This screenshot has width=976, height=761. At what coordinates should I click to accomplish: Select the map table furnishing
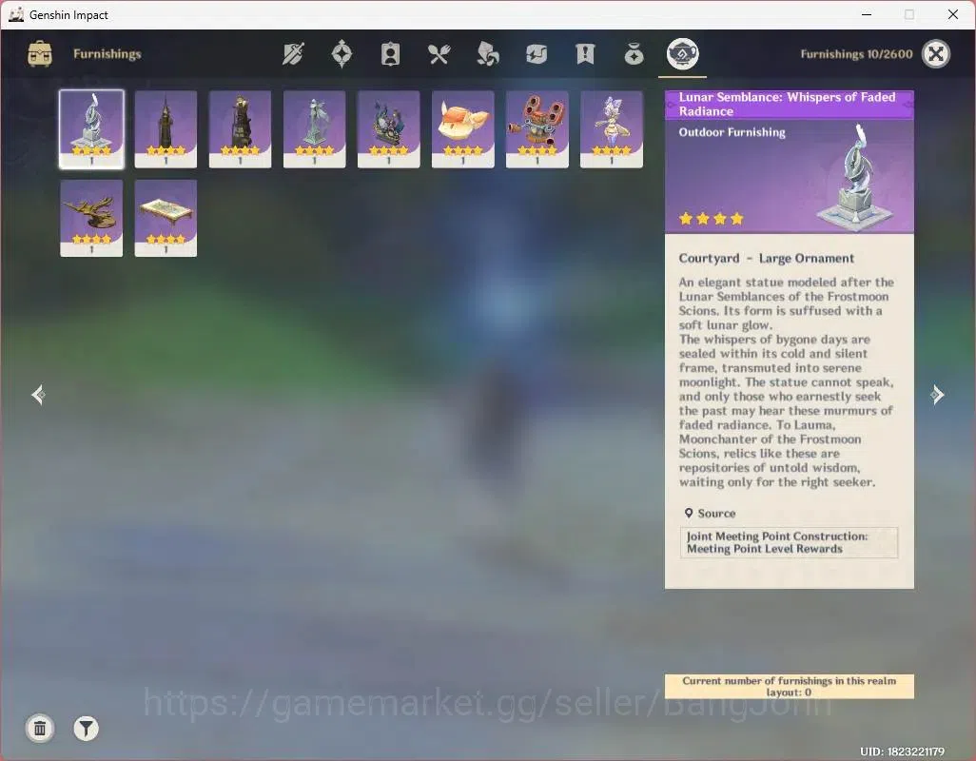(166, 219)
